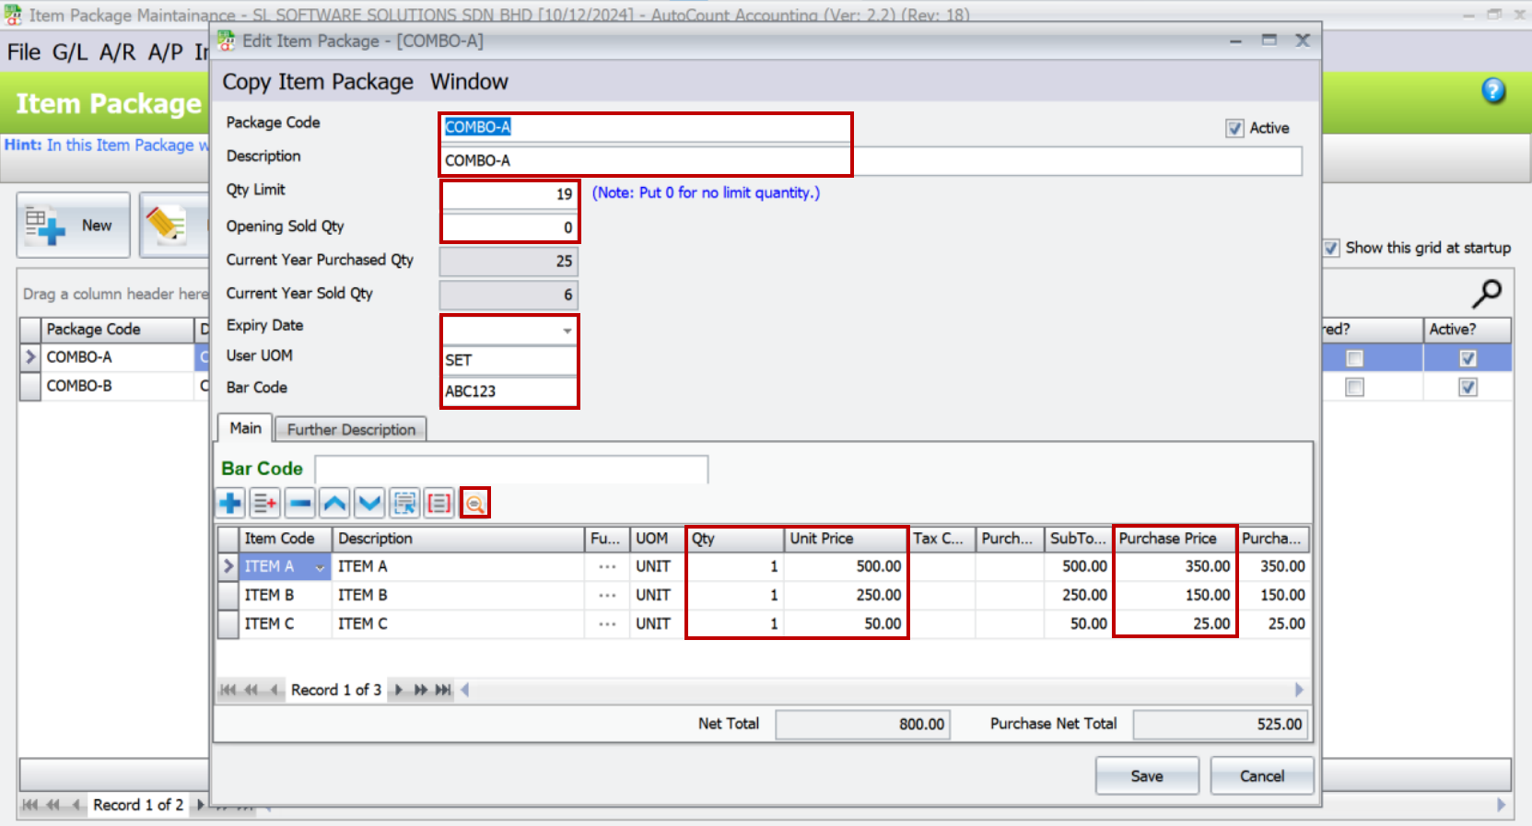Open the G/L menu
The height and width of the screenshot is (826, 1532).
coord(70,52)
